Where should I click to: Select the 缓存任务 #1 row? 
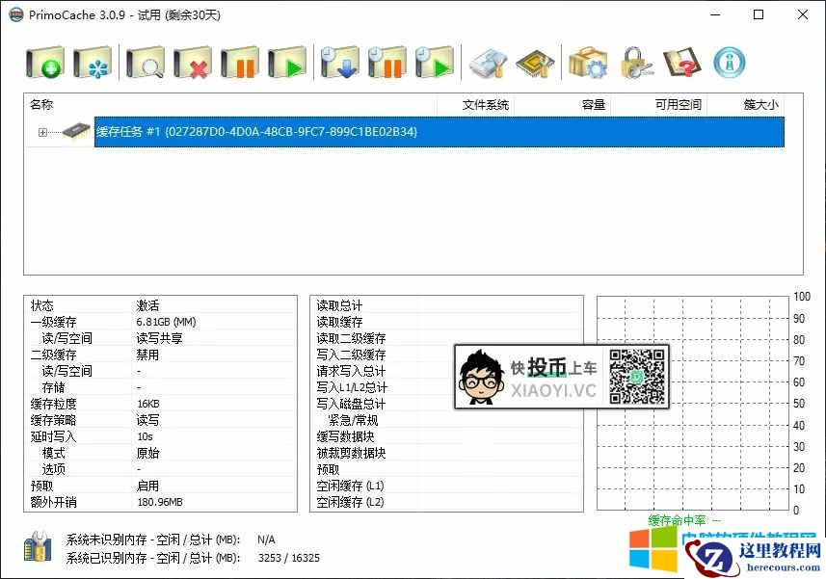pos(439,132)
